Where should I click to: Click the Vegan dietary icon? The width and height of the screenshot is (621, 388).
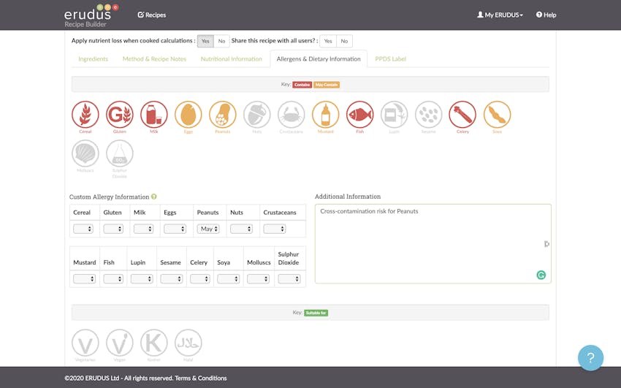click(120, 343)
